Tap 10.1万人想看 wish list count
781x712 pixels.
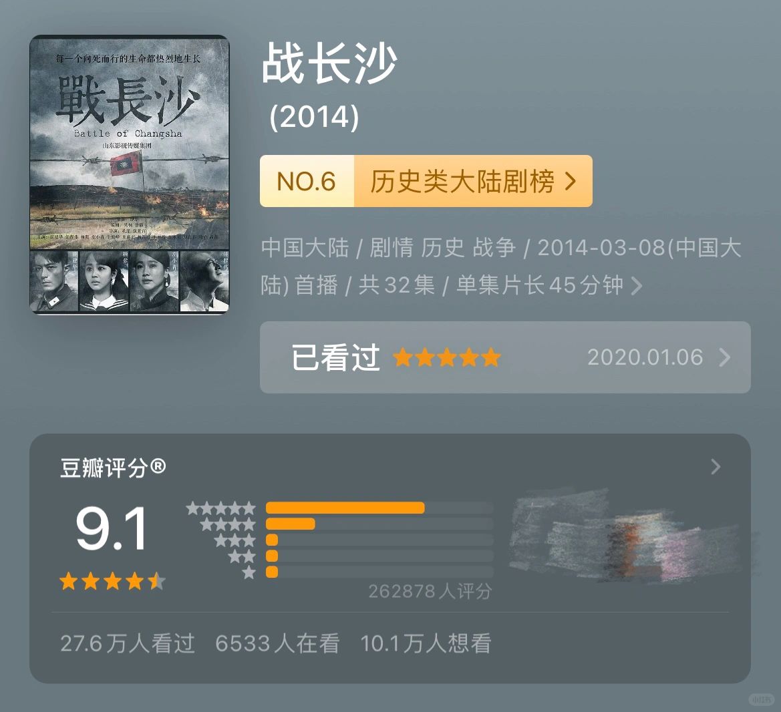[x=426, y=643]
